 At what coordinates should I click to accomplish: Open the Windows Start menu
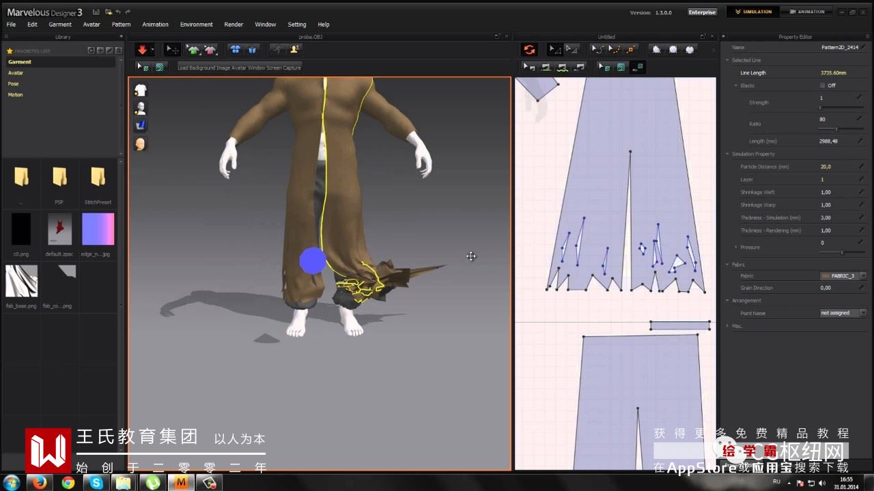(x=12, y=483)
